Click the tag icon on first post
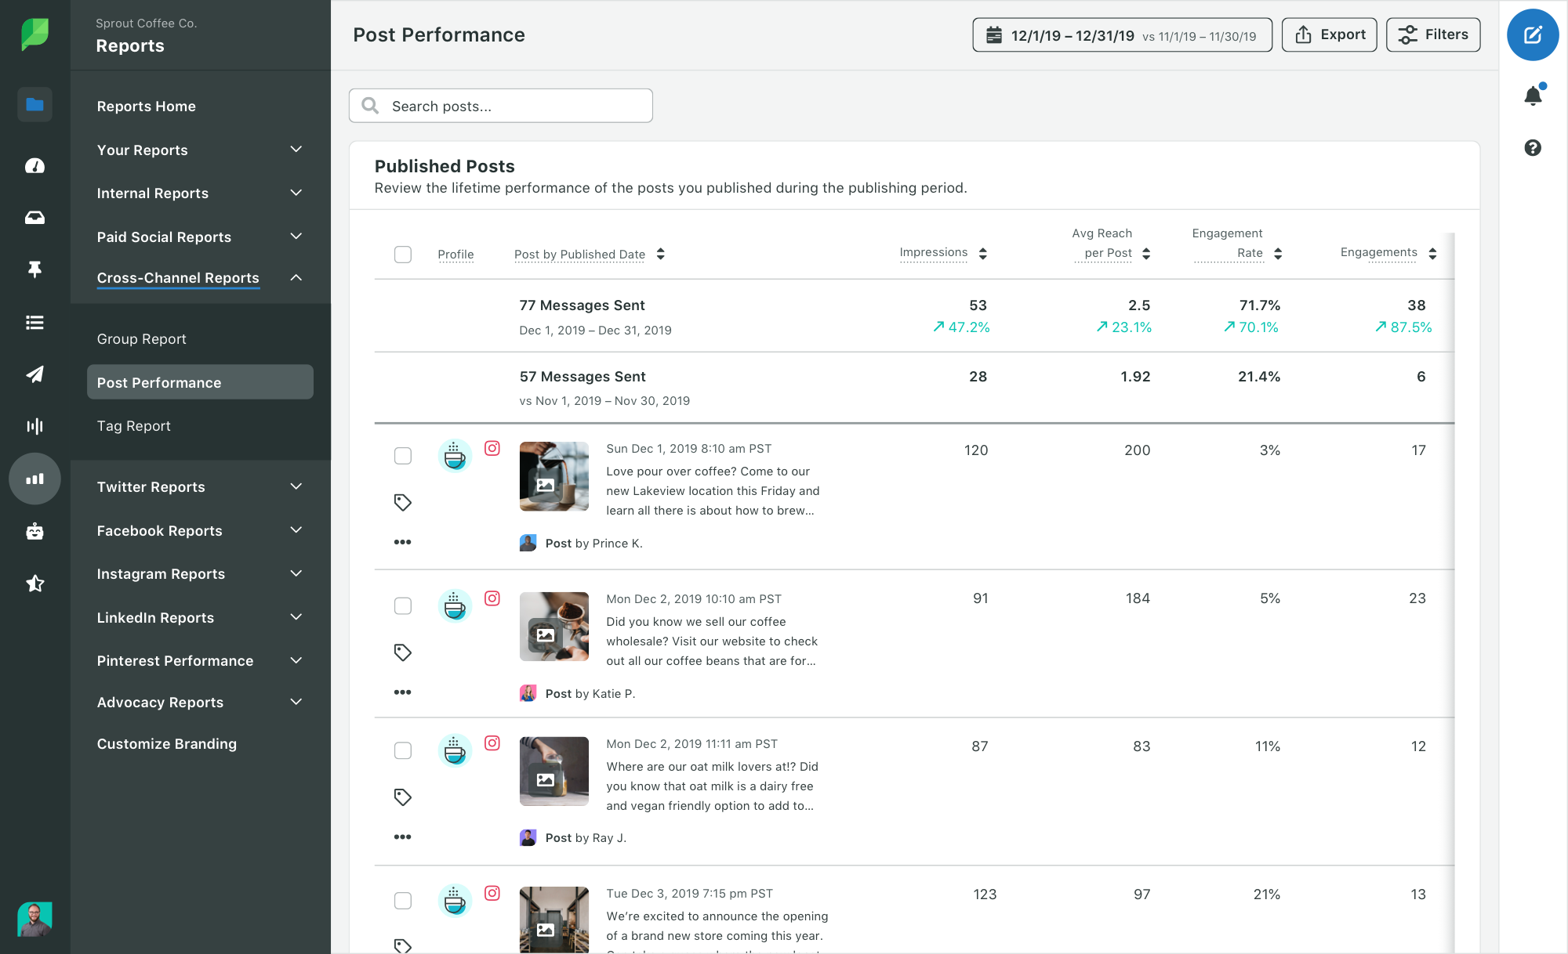 tap(403, 501)
